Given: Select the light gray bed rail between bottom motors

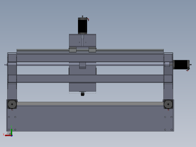Looking at the screenshot, I should coord(90,104).
